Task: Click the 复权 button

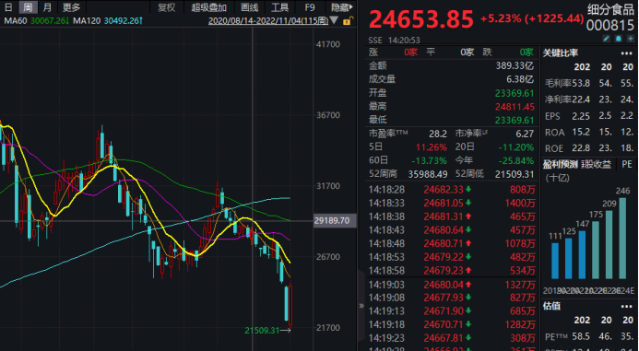Action: click(x=166, y=7)
